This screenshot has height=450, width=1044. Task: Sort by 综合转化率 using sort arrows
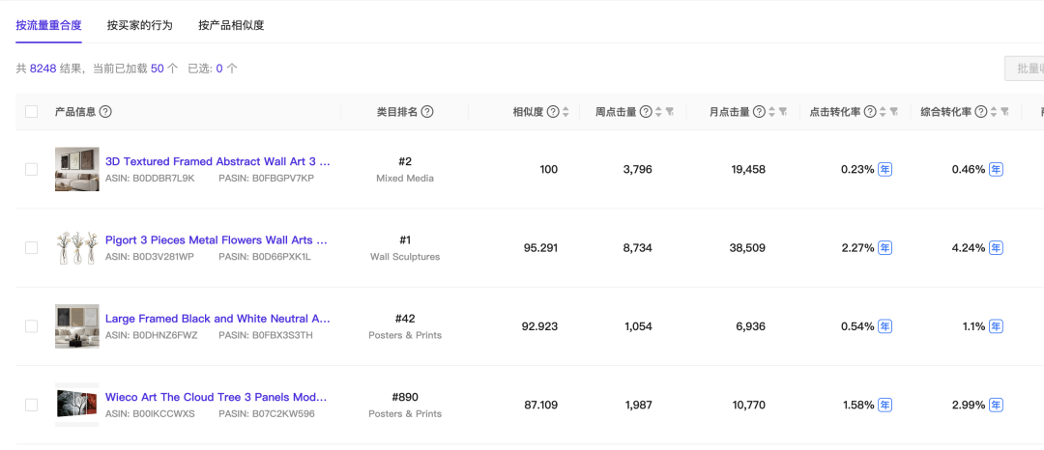[x=994, y=112]
